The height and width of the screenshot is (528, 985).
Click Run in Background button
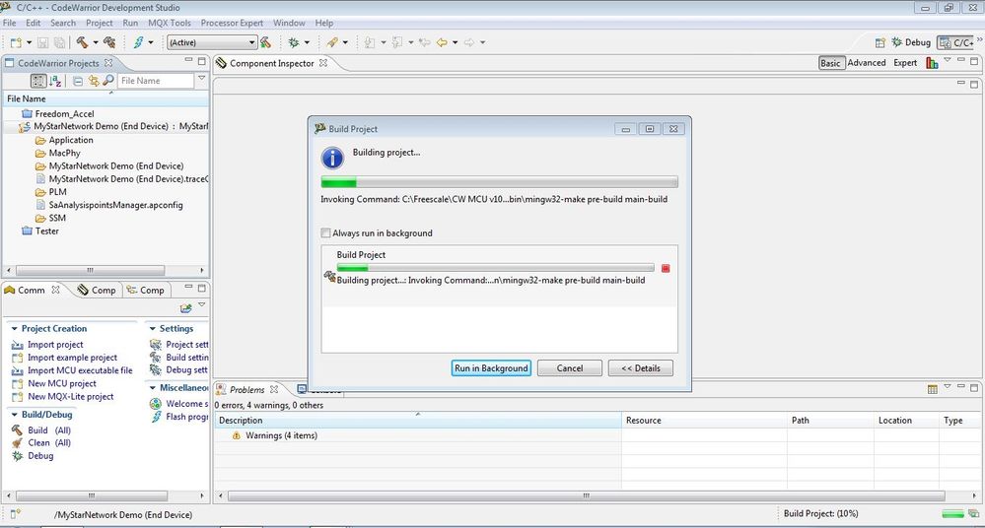coord(491,367)
